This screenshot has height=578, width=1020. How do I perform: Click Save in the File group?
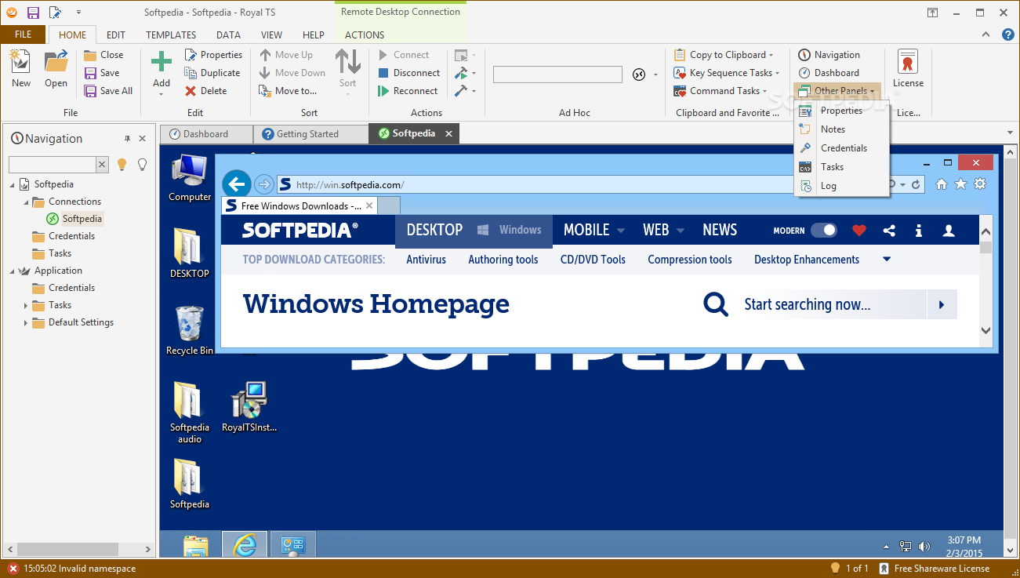point(102,73)
